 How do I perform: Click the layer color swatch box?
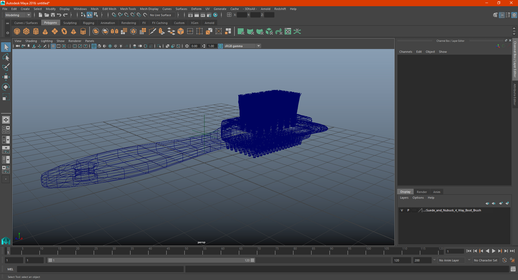[414, 210]
